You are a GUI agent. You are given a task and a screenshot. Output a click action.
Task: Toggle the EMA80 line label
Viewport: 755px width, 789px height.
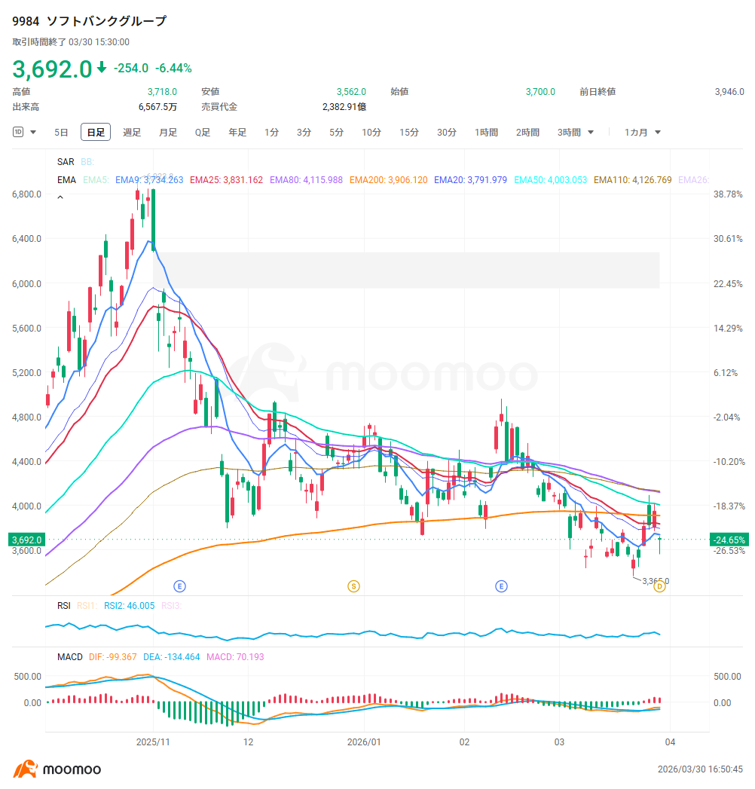pos(307,180)
